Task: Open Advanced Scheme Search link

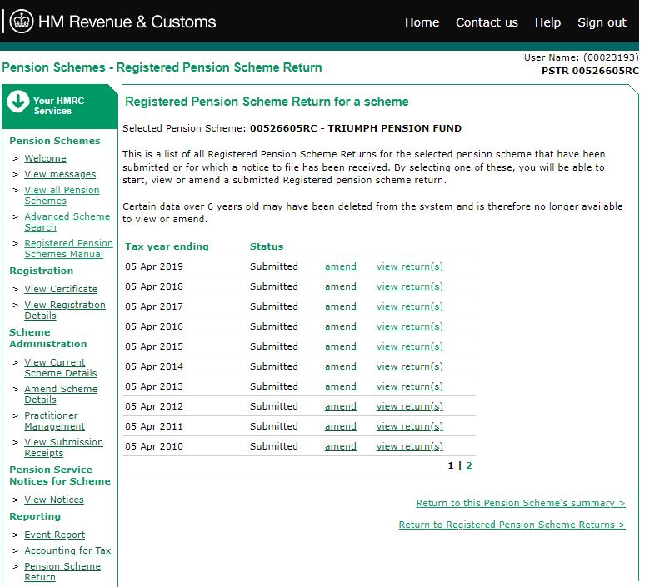Action: pyautogui.click(x=67, y=221)
